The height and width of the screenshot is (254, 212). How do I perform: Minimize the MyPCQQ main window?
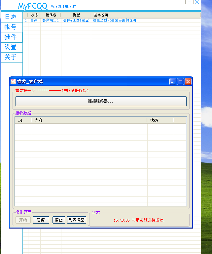[189, 2]
